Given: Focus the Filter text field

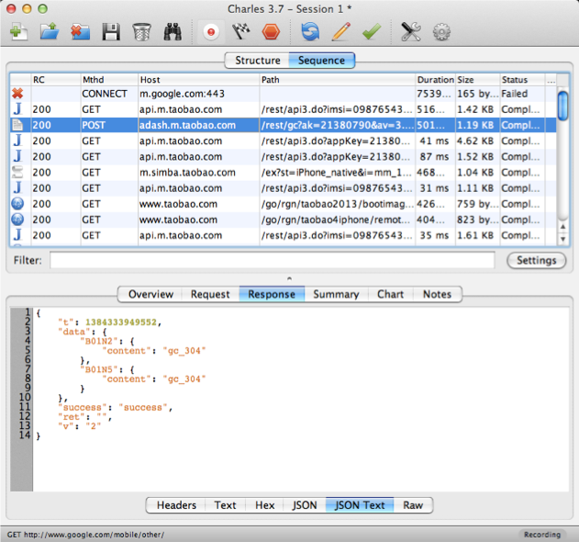Looking at the screenshot, I should (272, 261).
